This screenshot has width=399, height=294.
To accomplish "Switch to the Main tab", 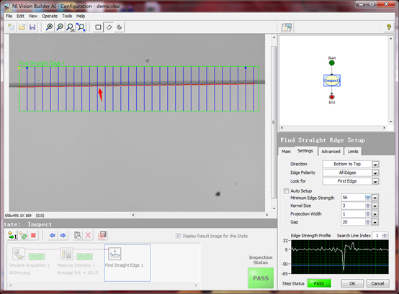I will [x=286, y=152].
